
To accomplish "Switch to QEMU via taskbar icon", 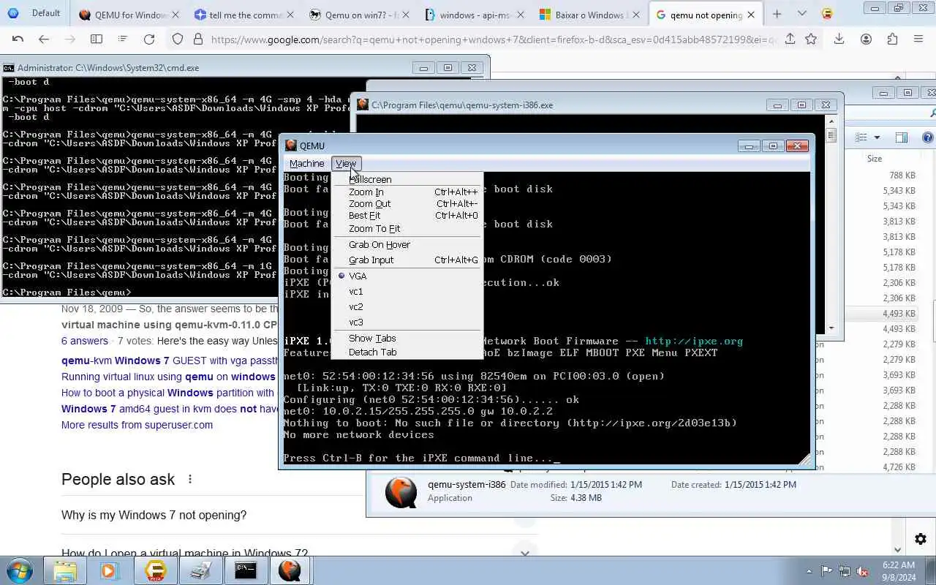I will tap(290, 570).
